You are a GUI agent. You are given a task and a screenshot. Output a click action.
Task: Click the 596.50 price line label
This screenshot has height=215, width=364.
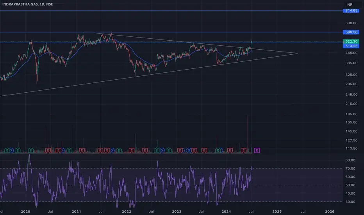(351, 32)
